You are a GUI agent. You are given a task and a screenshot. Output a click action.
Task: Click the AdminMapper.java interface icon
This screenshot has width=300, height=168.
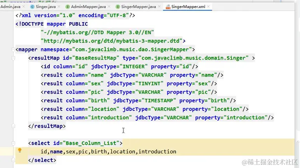[x=67, y=7]
